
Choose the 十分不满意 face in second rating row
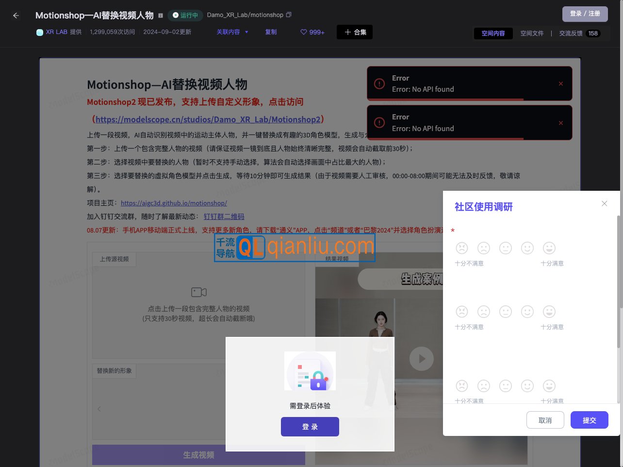[461, 312]
